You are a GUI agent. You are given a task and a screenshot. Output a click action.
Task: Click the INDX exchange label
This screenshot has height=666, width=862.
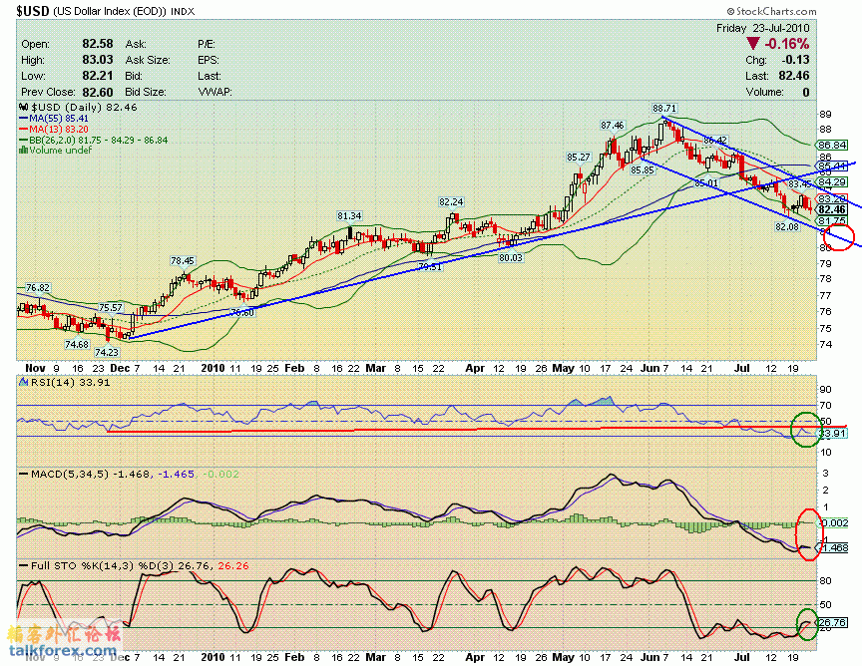click(x=183, y=12)
